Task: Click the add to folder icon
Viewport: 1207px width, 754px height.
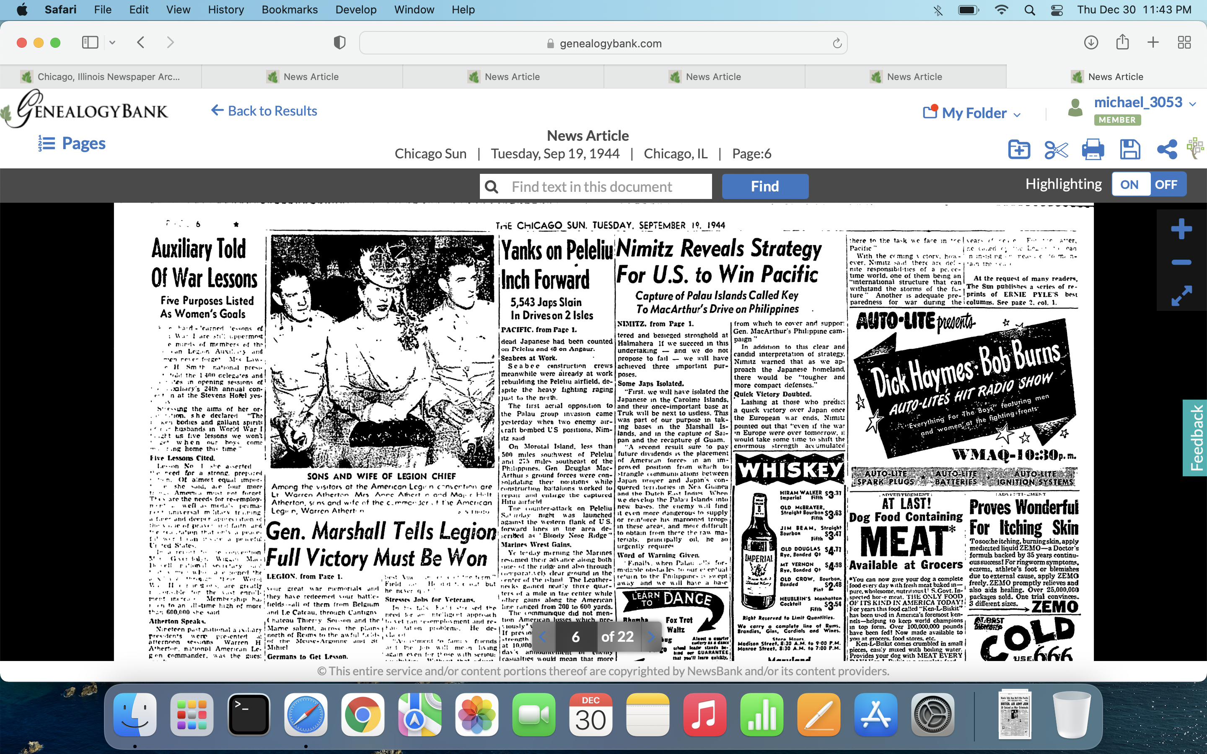Action: point(1018,150)
